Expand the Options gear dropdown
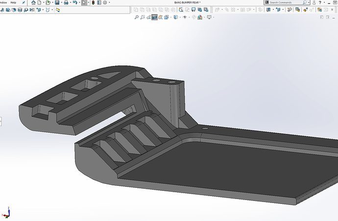 [x=109, y=2]
